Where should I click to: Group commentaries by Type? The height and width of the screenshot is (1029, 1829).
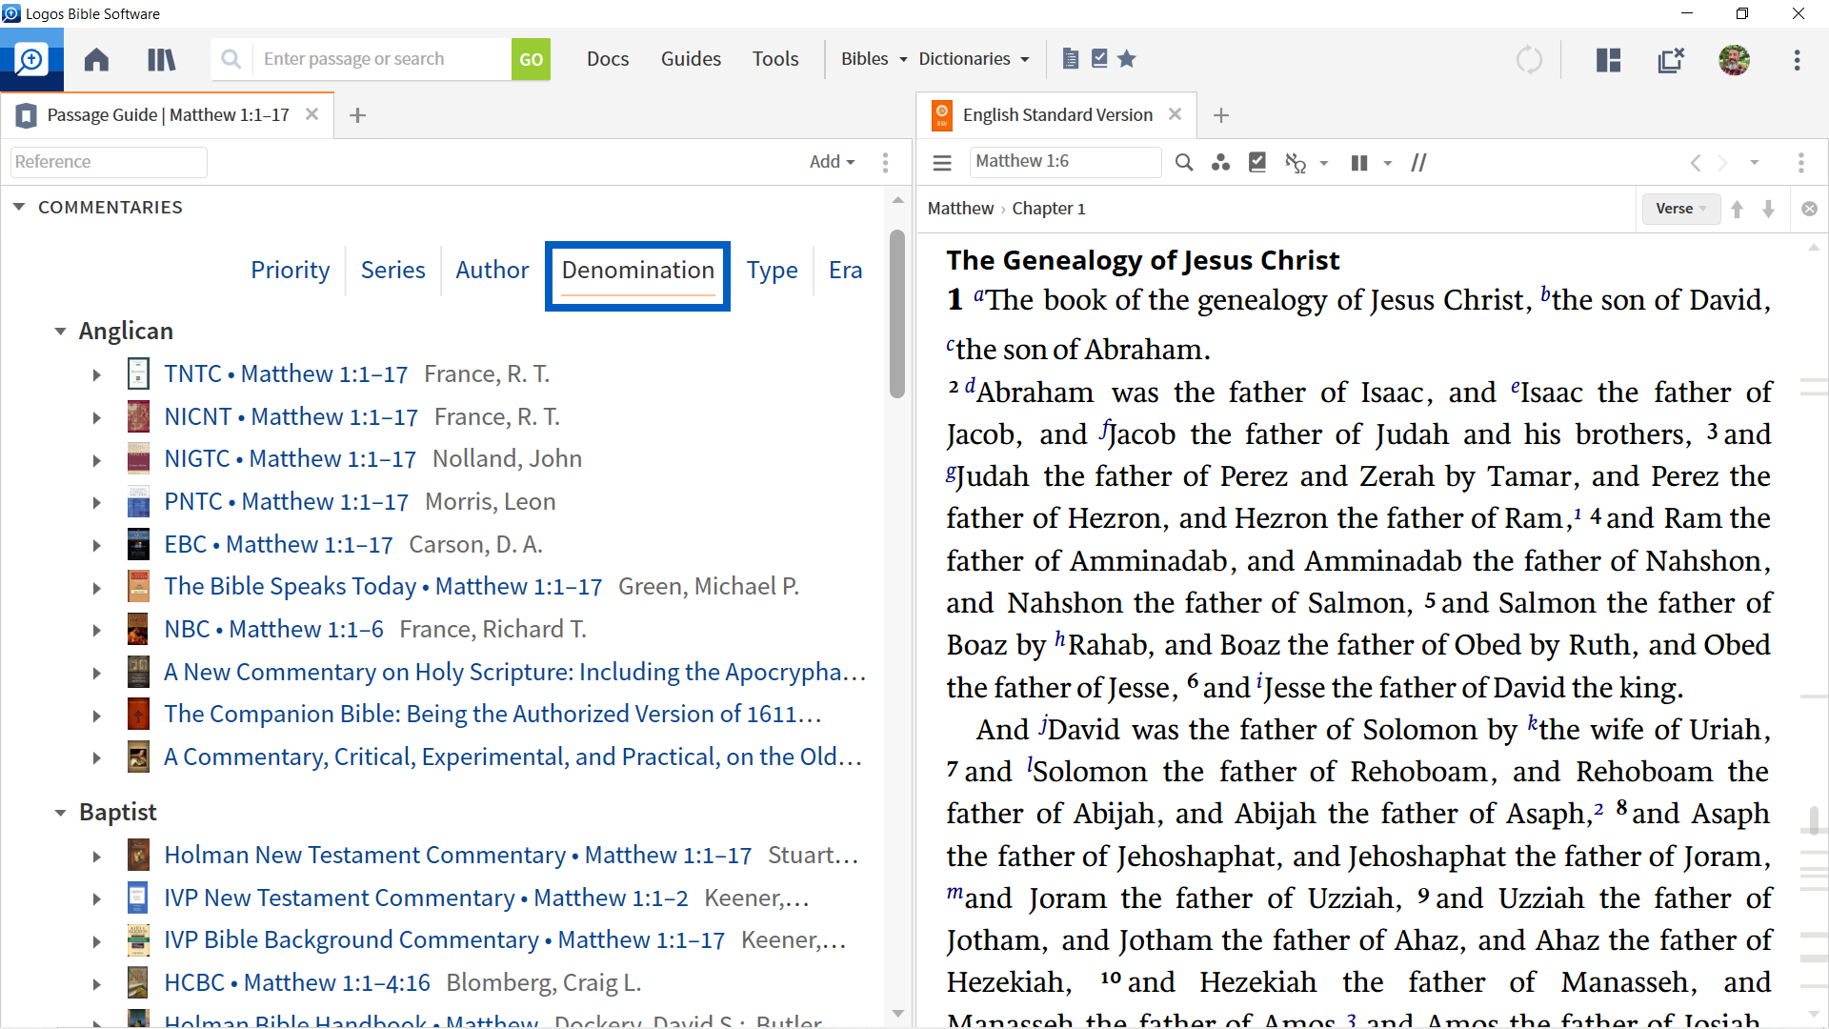[x=772, y=271]
